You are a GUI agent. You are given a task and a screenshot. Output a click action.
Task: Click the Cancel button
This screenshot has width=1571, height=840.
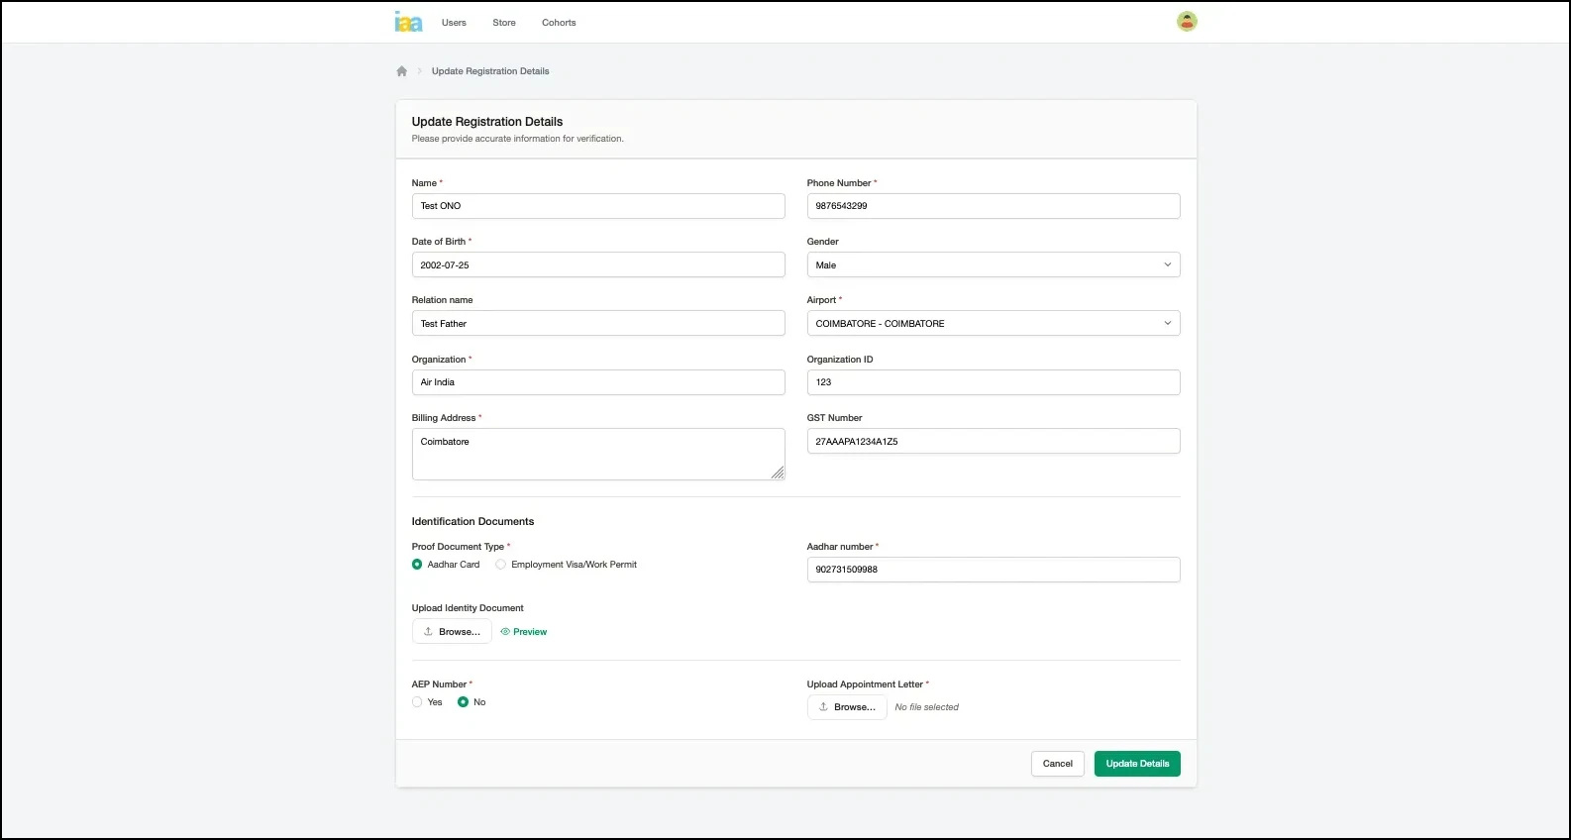coord(1057,764)
